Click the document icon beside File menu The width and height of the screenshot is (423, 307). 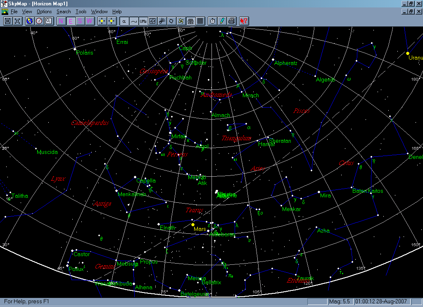click(x=5, y=12)
